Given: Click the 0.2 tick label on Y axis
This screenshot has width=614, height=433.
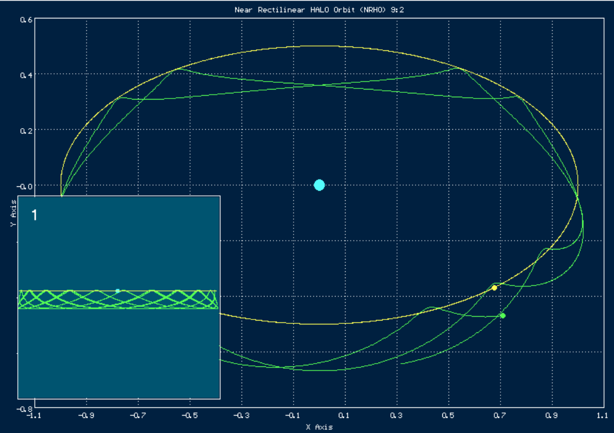Looking at the screenshot, I should 26,130.
